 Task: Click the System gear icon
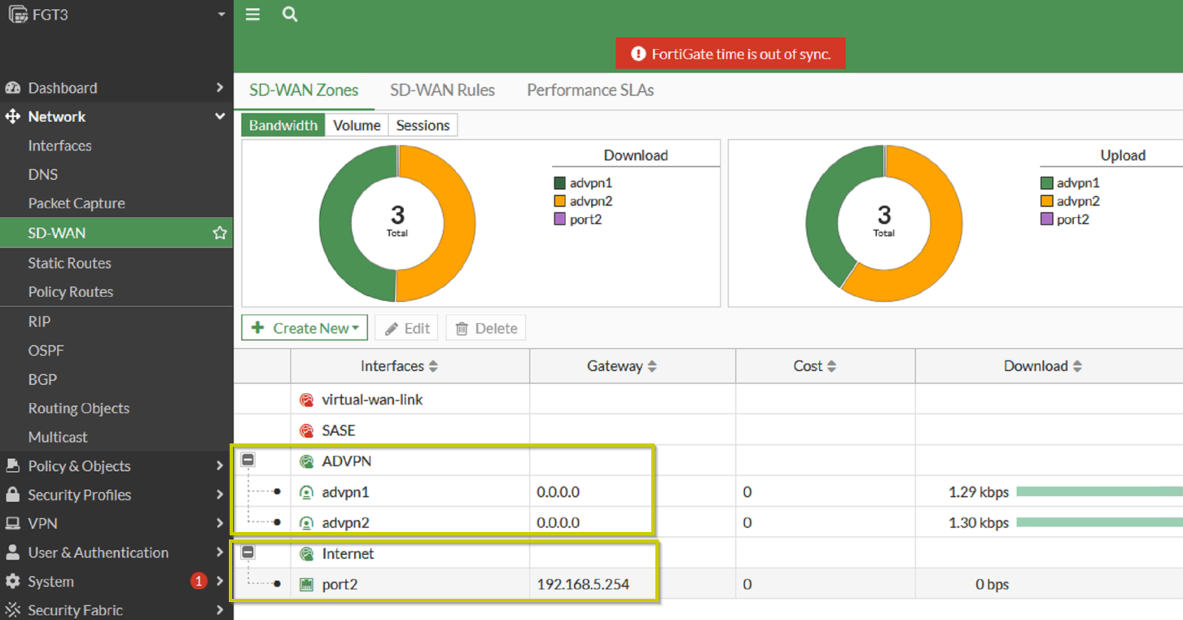(x=13, y=582)
